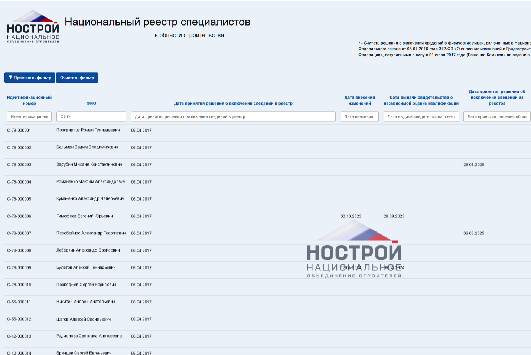Screen dimensions: 531x355
Task: Click the Идентификационный номер filter field
Action: click(x=29, y=116)
